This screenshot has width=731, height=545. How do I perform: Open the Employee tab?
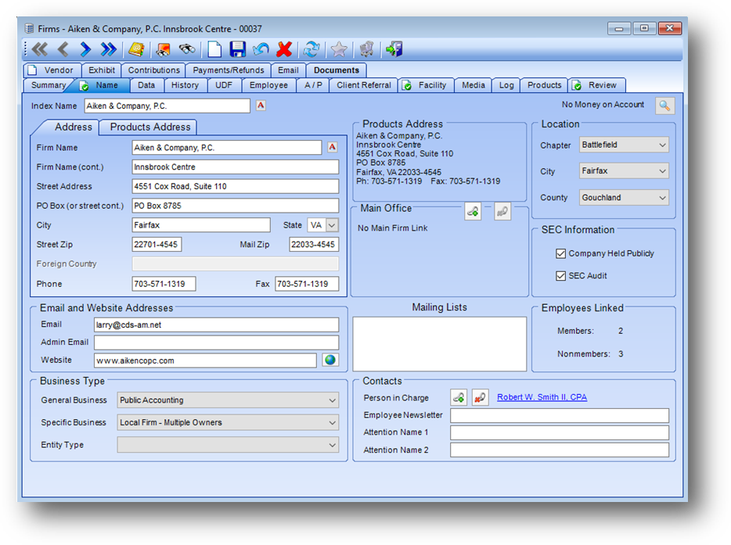pos(268,85)
